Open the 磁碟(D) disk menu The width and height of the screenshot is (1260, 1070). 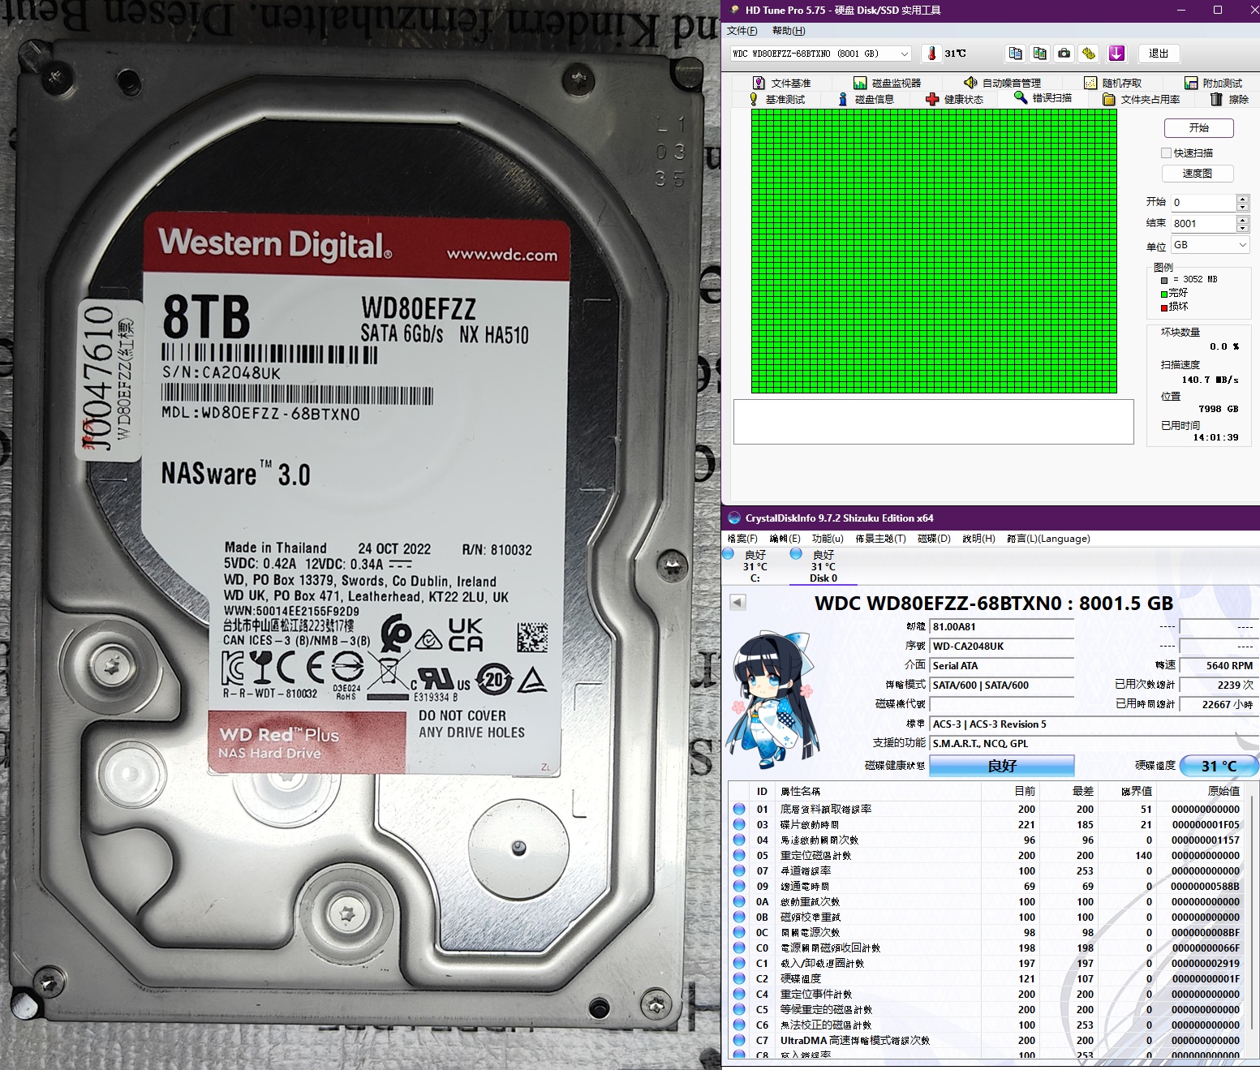coord(934,539)
